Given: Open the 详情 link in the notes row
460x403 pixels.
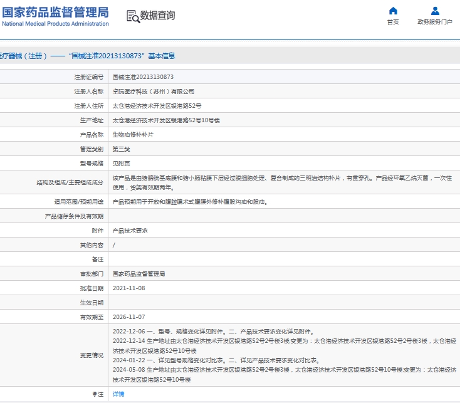Looking at the screenshot, I should pos(118,394).
